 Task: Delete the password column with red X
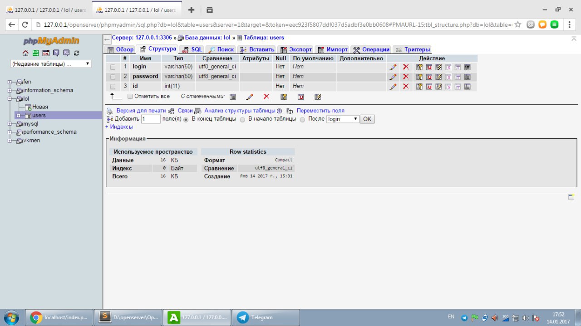click(406, 77)
